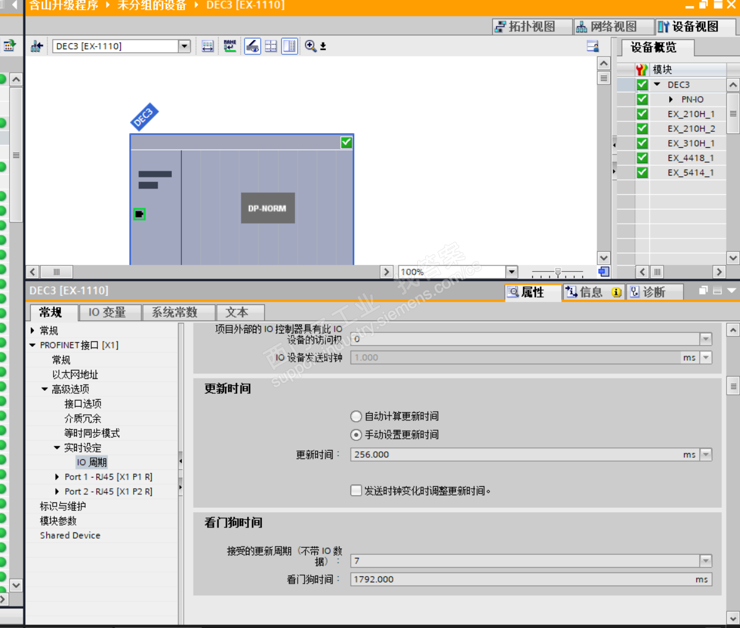Screen dimensions: 740x628
Task: Click the 更新时间 value field 256.000
Action: (525, 455)
